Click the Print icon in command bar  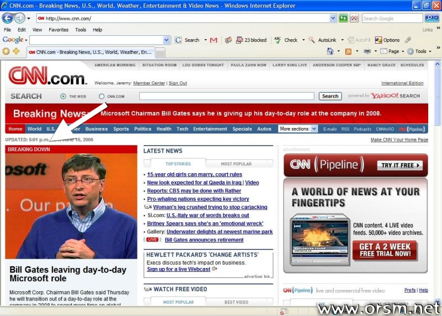[x=367, y=51]
